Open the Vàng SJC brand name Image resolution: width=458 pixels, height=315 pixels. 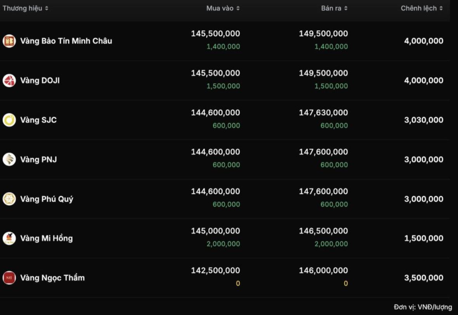tap(38, 120)
